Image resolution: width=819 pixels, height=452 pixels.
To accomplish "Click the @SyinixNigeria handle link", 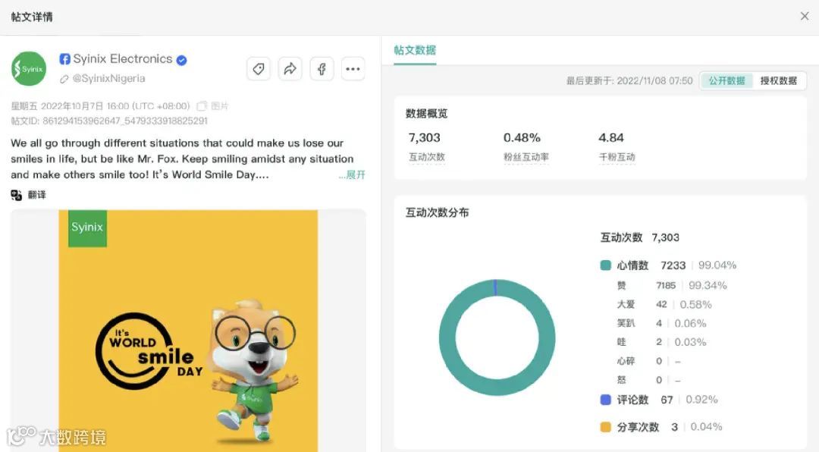I will pos(108,78).
